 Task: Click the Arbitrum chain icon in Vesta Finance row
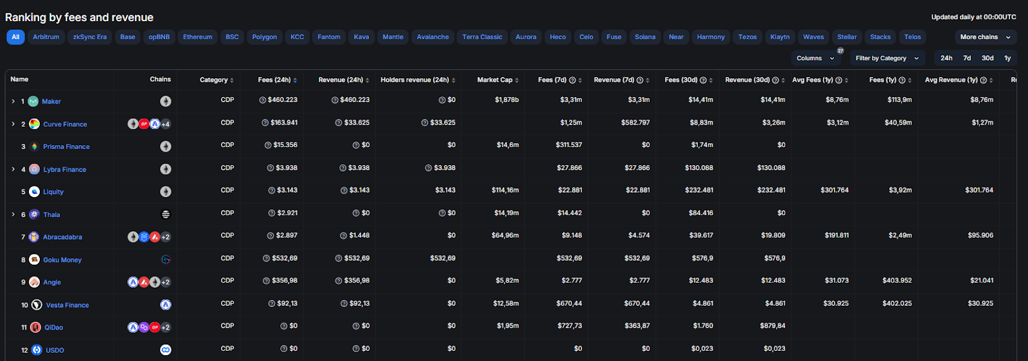pos(166,305)
